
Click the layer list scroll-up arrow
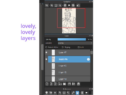(92, 50)
